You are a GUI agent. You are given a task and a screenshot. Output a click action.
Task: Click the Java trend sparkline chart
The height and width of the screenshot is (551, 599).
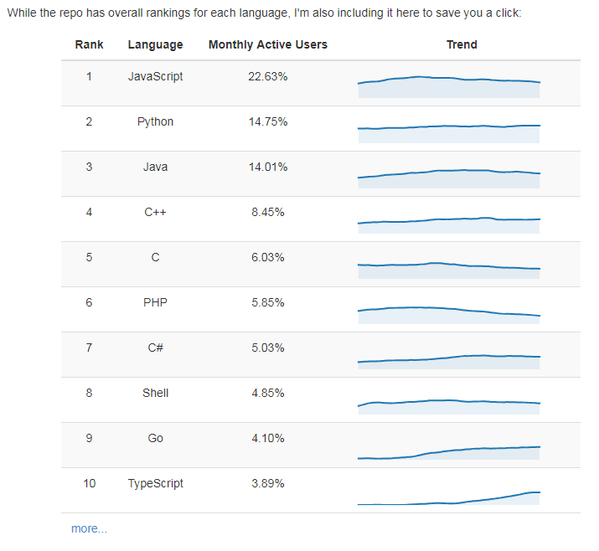click(449, 178)
